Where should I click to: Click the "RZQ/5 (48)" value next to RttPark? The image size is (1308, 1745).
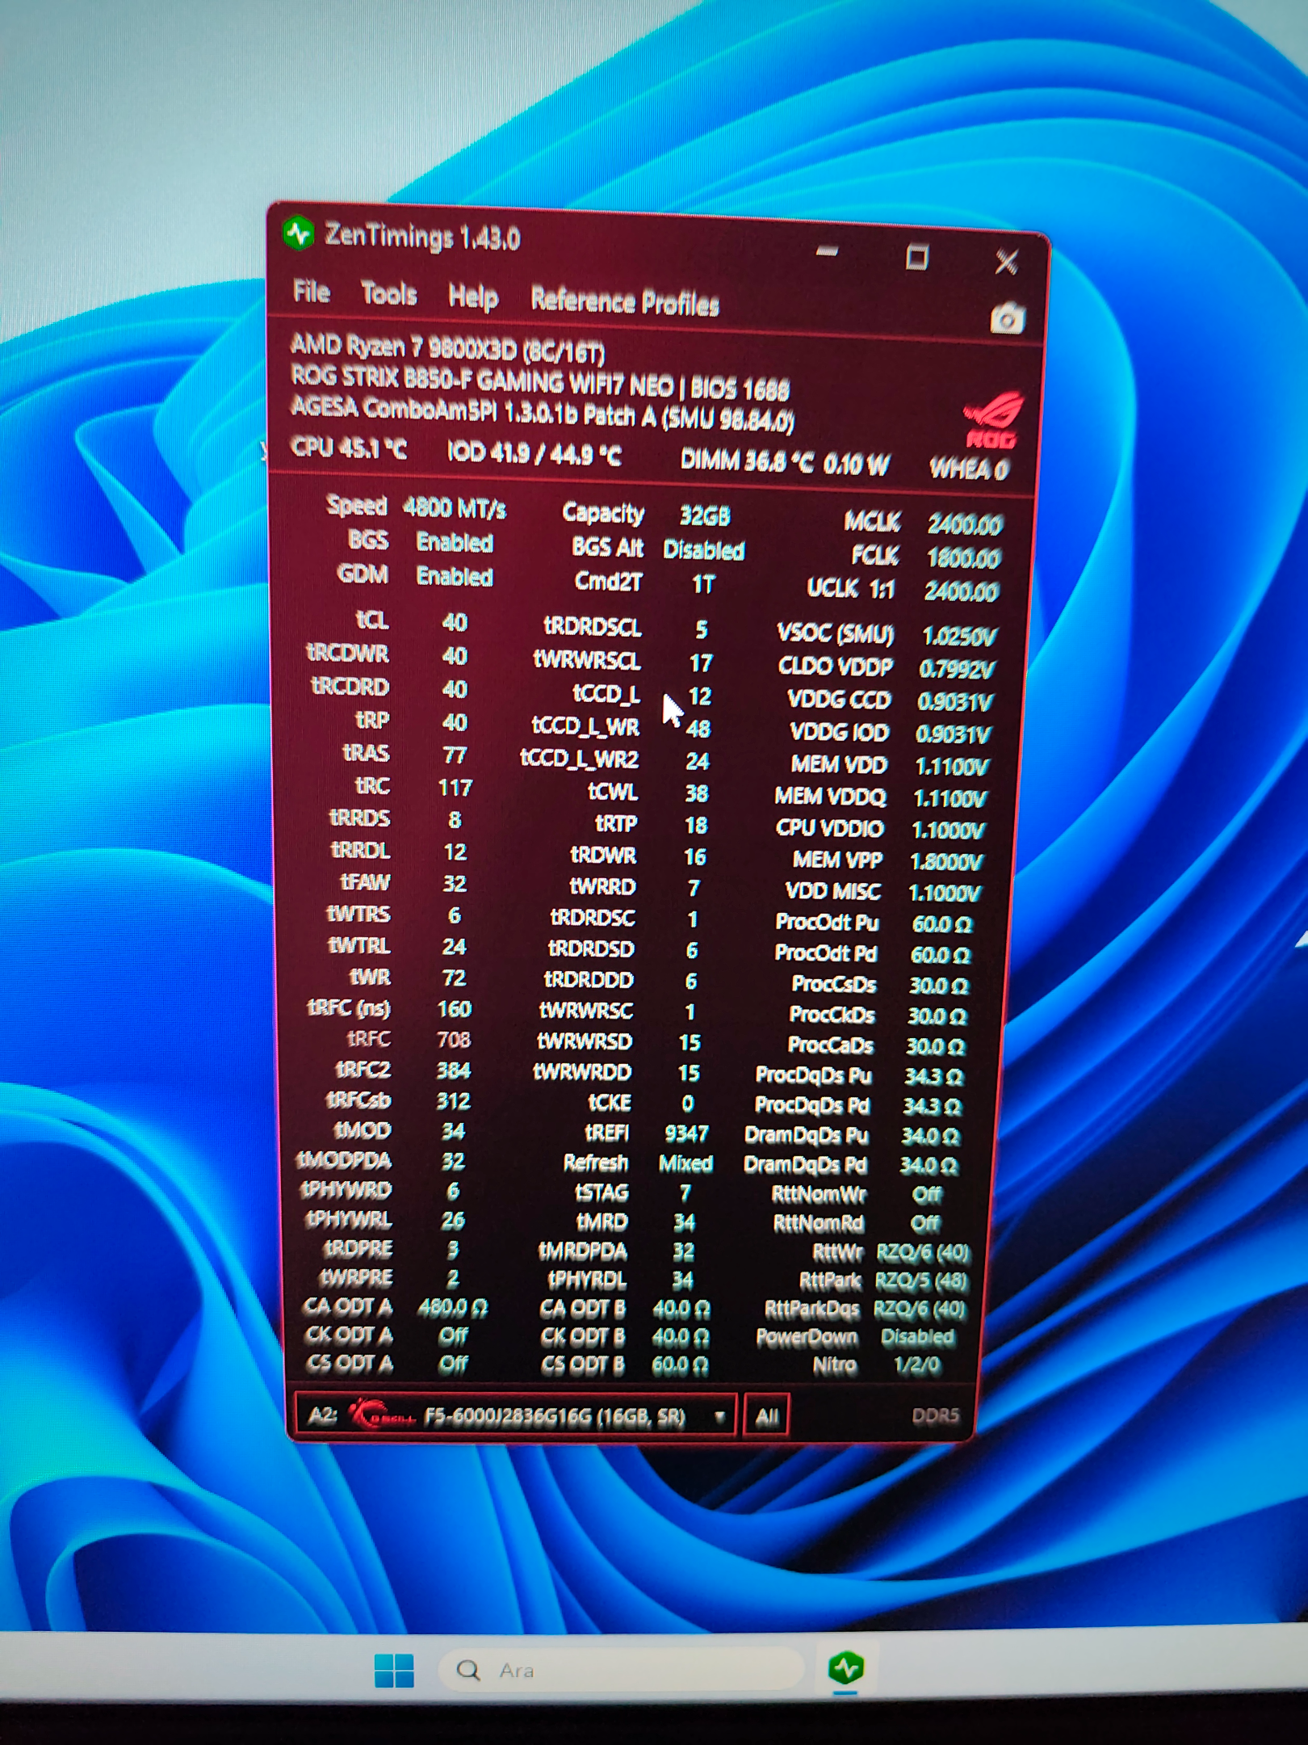[921, 1280]
